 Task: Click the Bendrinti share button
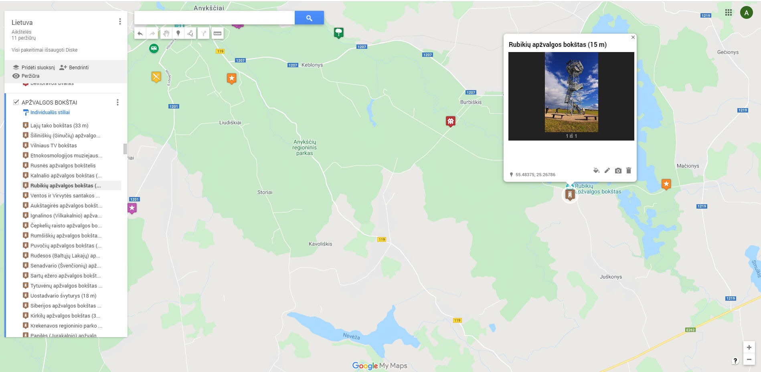pyautogui.click(x=74, y=67)
